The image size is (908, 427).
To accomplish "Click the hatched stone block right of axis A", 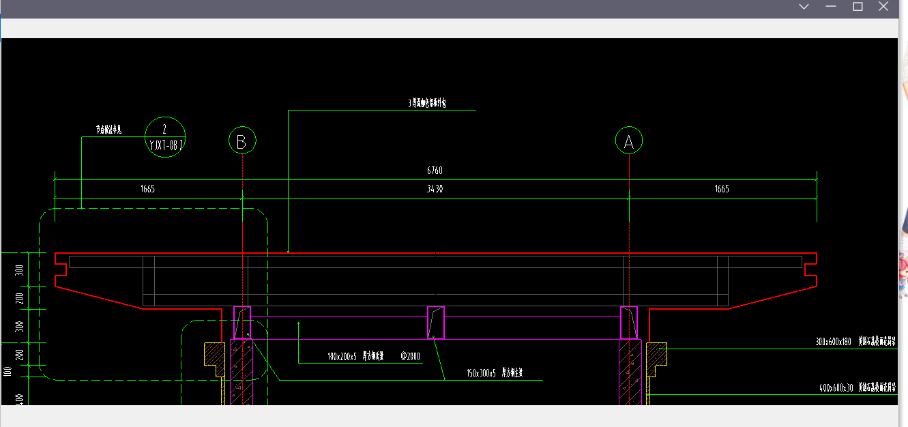I will pos(656,355).
